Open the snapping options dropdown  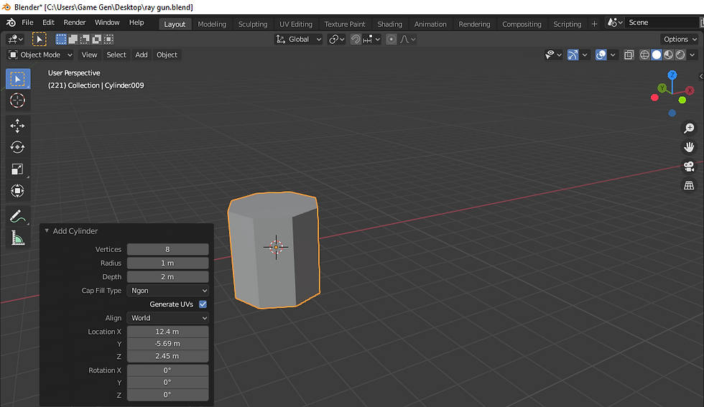tap(372, 39)
